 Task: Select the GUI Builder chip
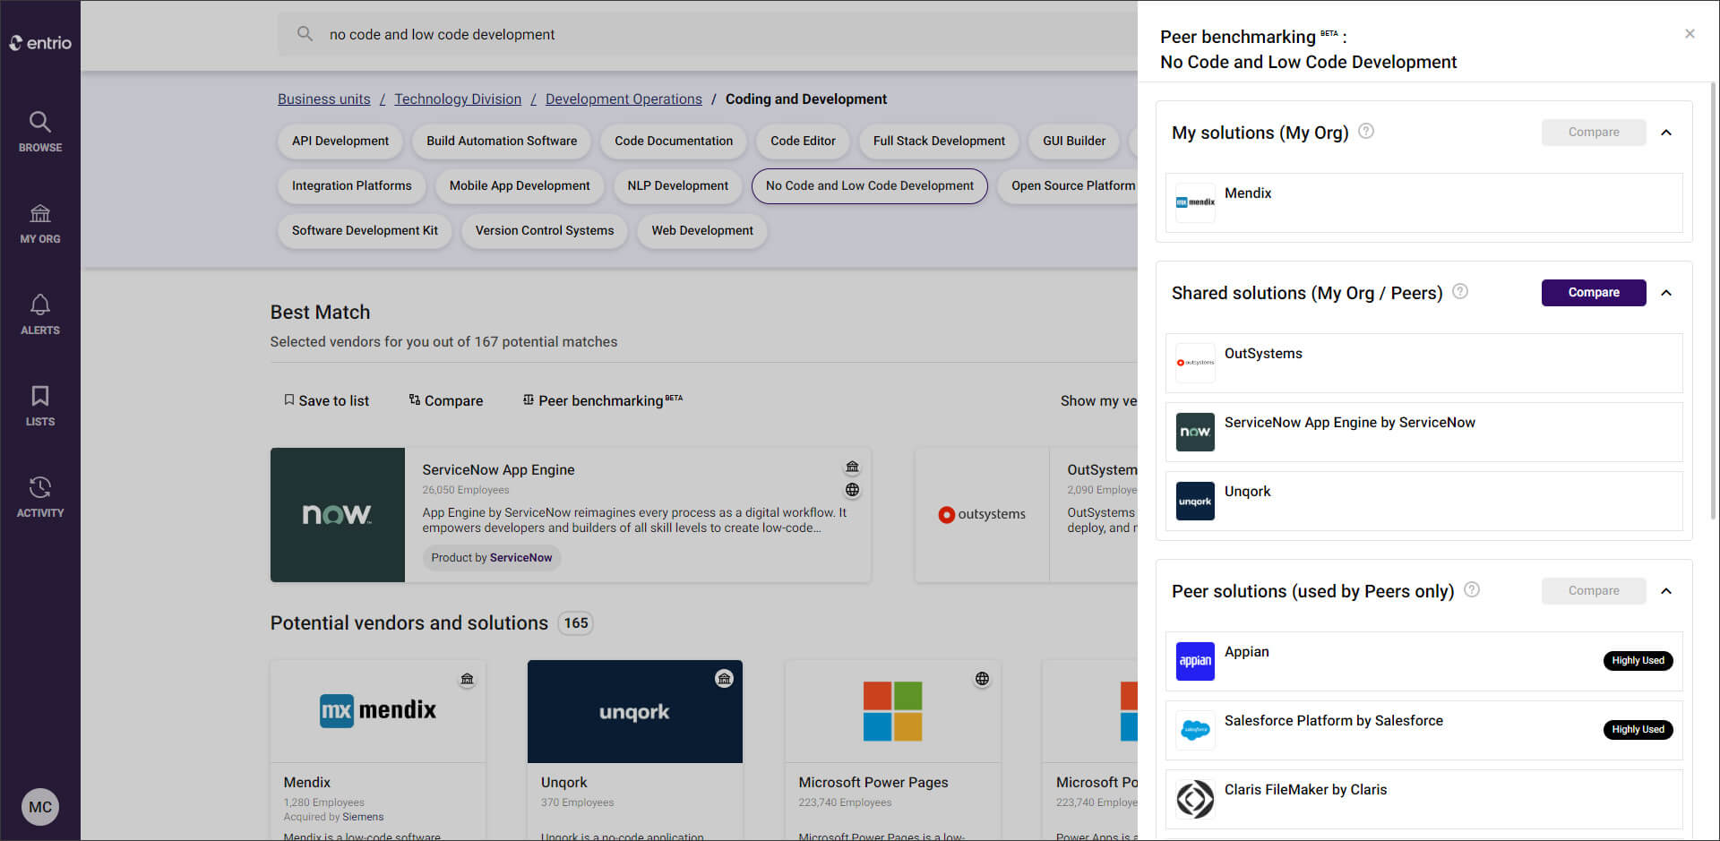pos(1074,141)
